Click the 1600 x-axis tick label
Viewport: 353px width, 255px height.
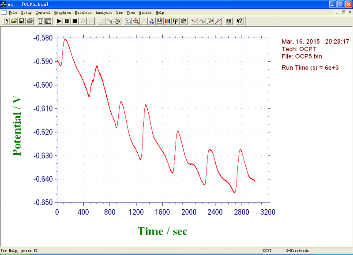(162, 212)
